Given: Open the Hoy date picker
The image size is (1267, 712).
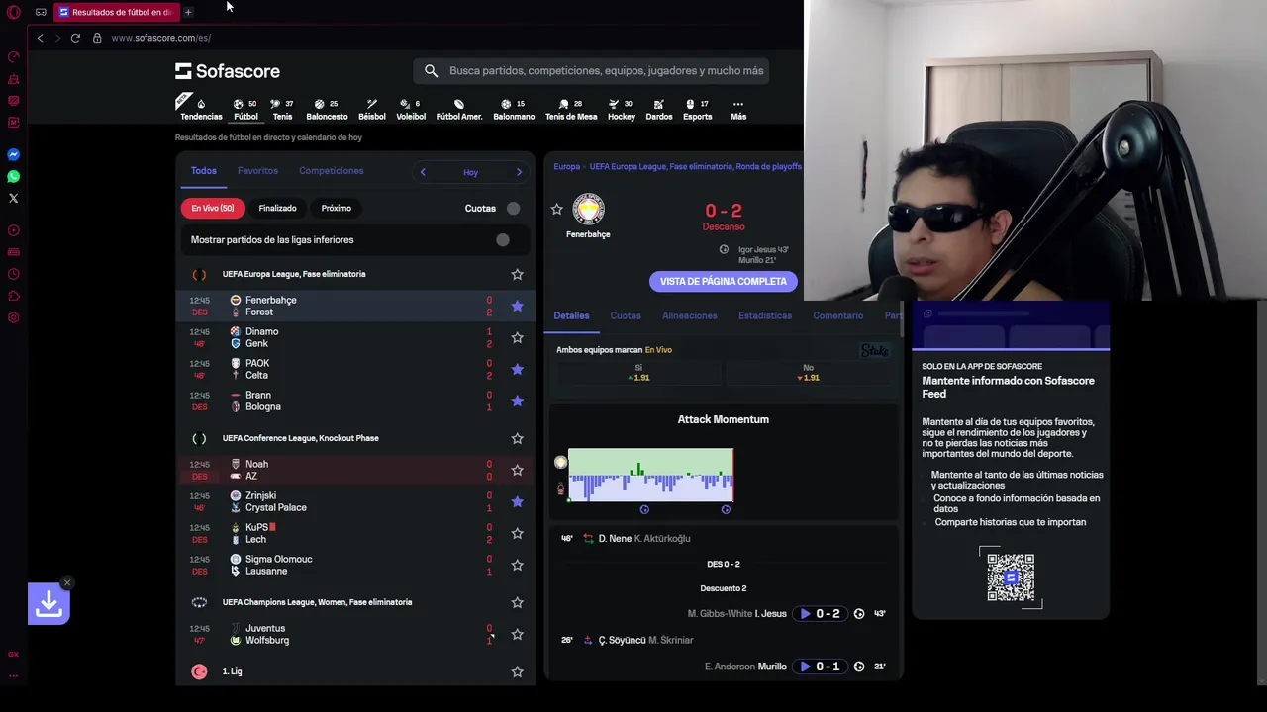Looking at the screenshot, I should (x=471, y=172).
